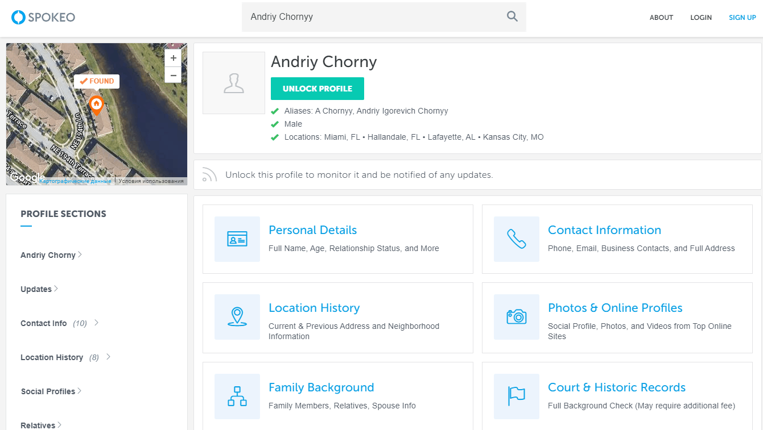Click the Location History pin icon
The width and height of the screenshot is (763, 430).
click(x=237, y=317)
